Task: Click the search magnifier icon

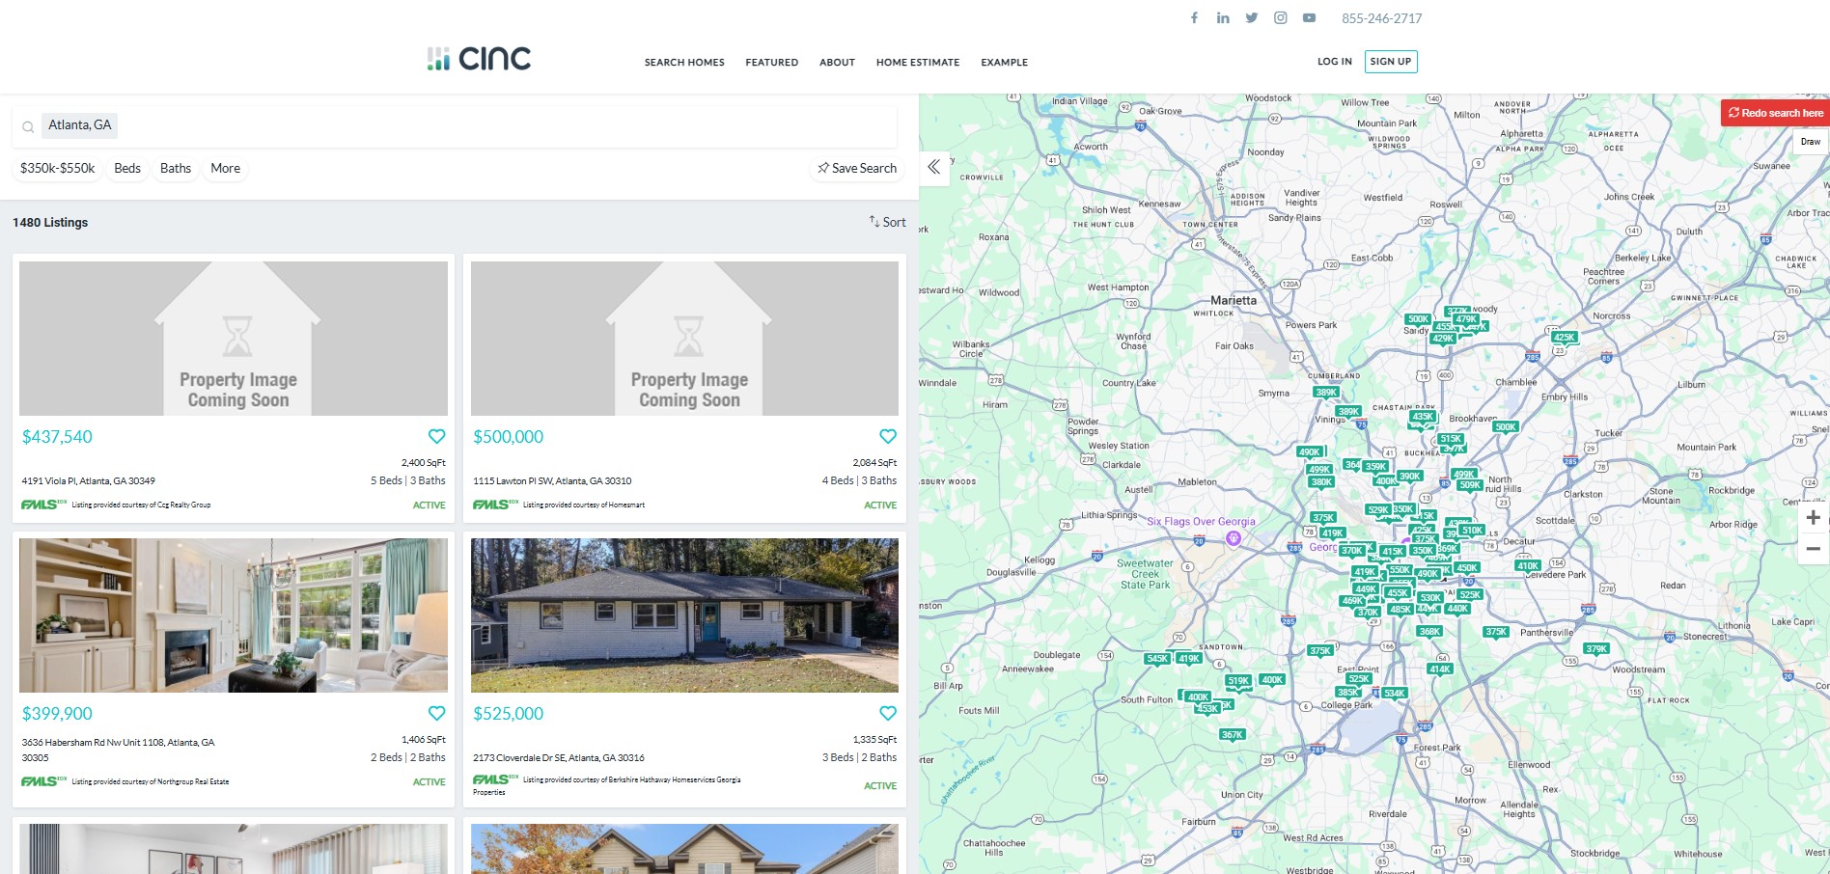Action: point(28,126)
